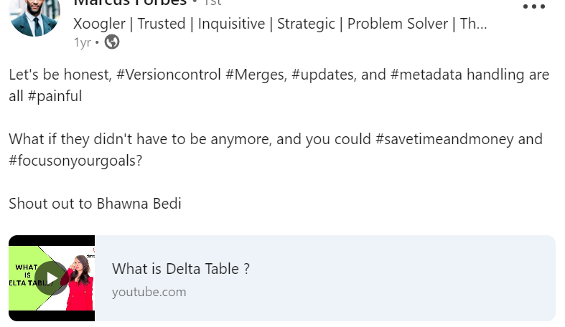The width and height of the screenshot is (565, 327).
Task: Open Marcus Forbes' profile photo
Action: 34,16
